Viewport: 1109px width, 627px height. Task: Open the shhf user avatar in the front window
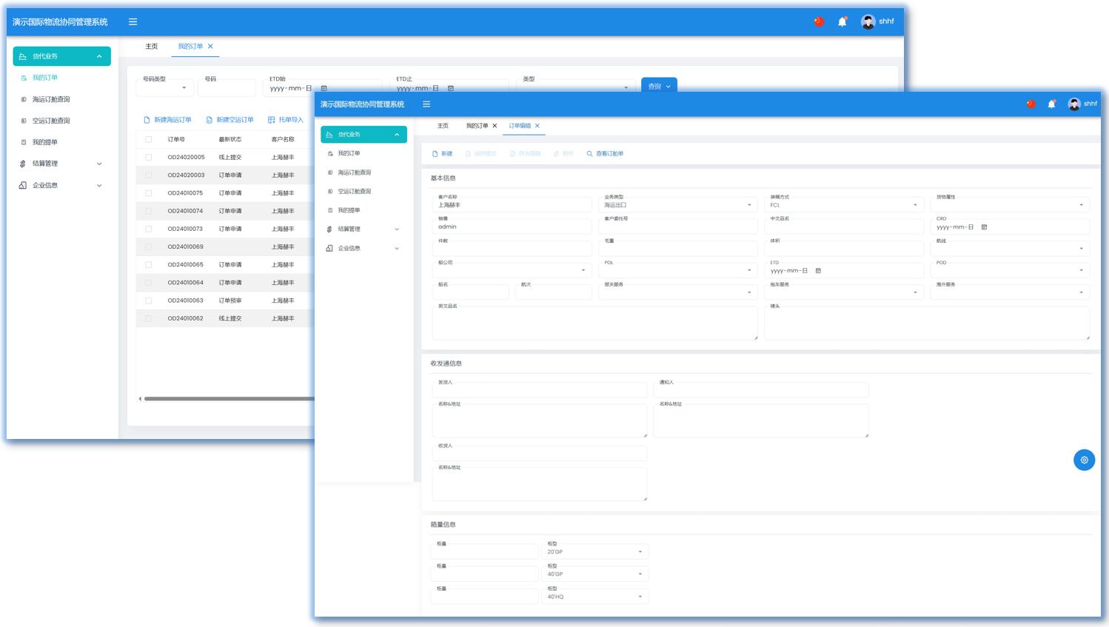[1073, 104]
